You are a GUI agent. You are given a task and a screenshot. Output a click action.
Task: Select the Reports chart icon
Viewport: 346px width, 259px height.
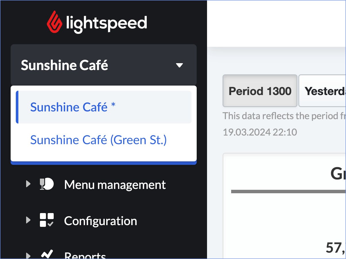point(47,254)
